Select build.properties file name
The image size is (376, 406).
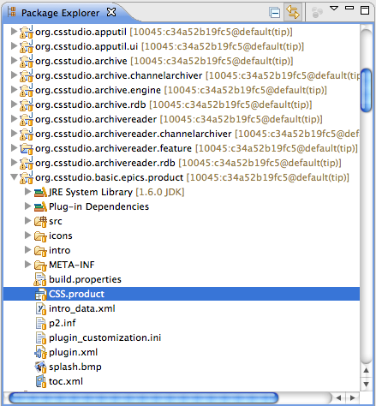pyautogui.click(x=85, y=279)
